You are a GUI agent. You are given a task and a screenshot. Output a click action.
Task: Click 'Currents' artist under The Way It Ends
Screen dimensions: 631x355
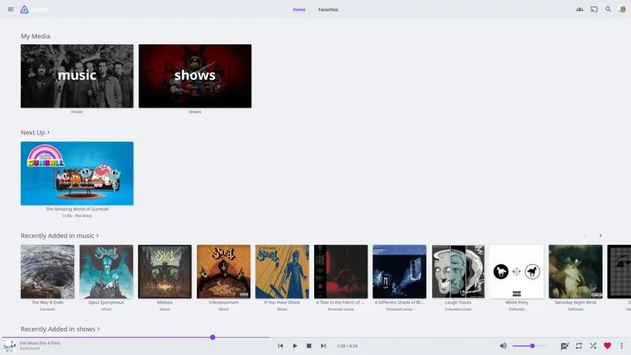point(47,309)
